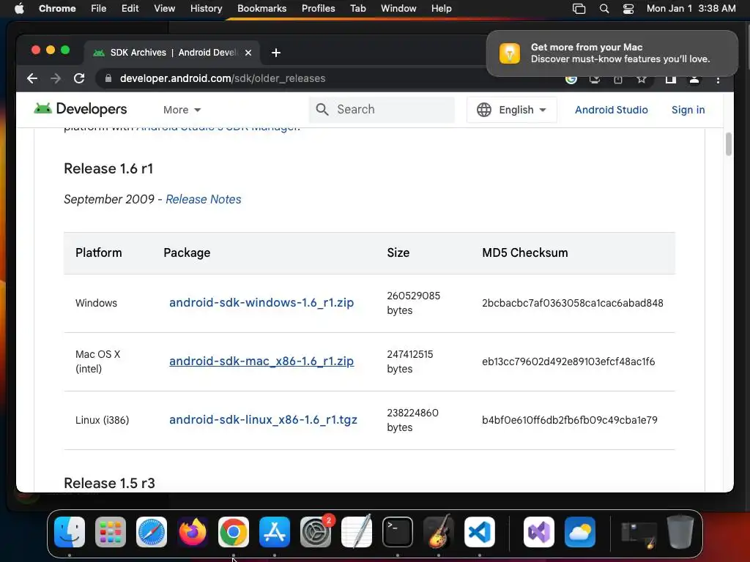Download android-sdk-linux_x86-1.6_r1.tgz
This screenshot has width=750, height=562.
coord(263,419)
